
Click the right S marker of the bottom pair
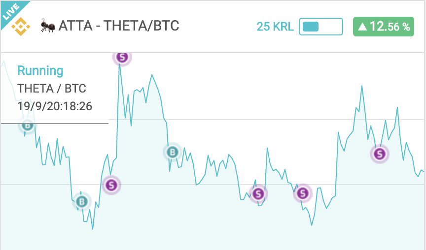(302, 193)
